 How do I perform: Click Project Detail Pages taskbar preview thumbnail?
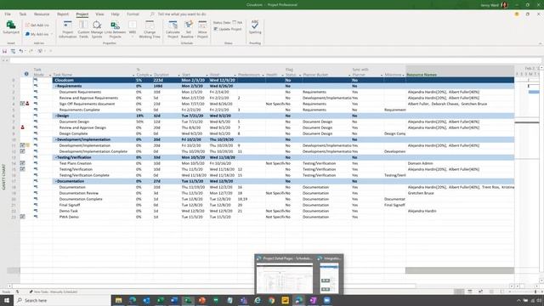(x=285, y=278)
